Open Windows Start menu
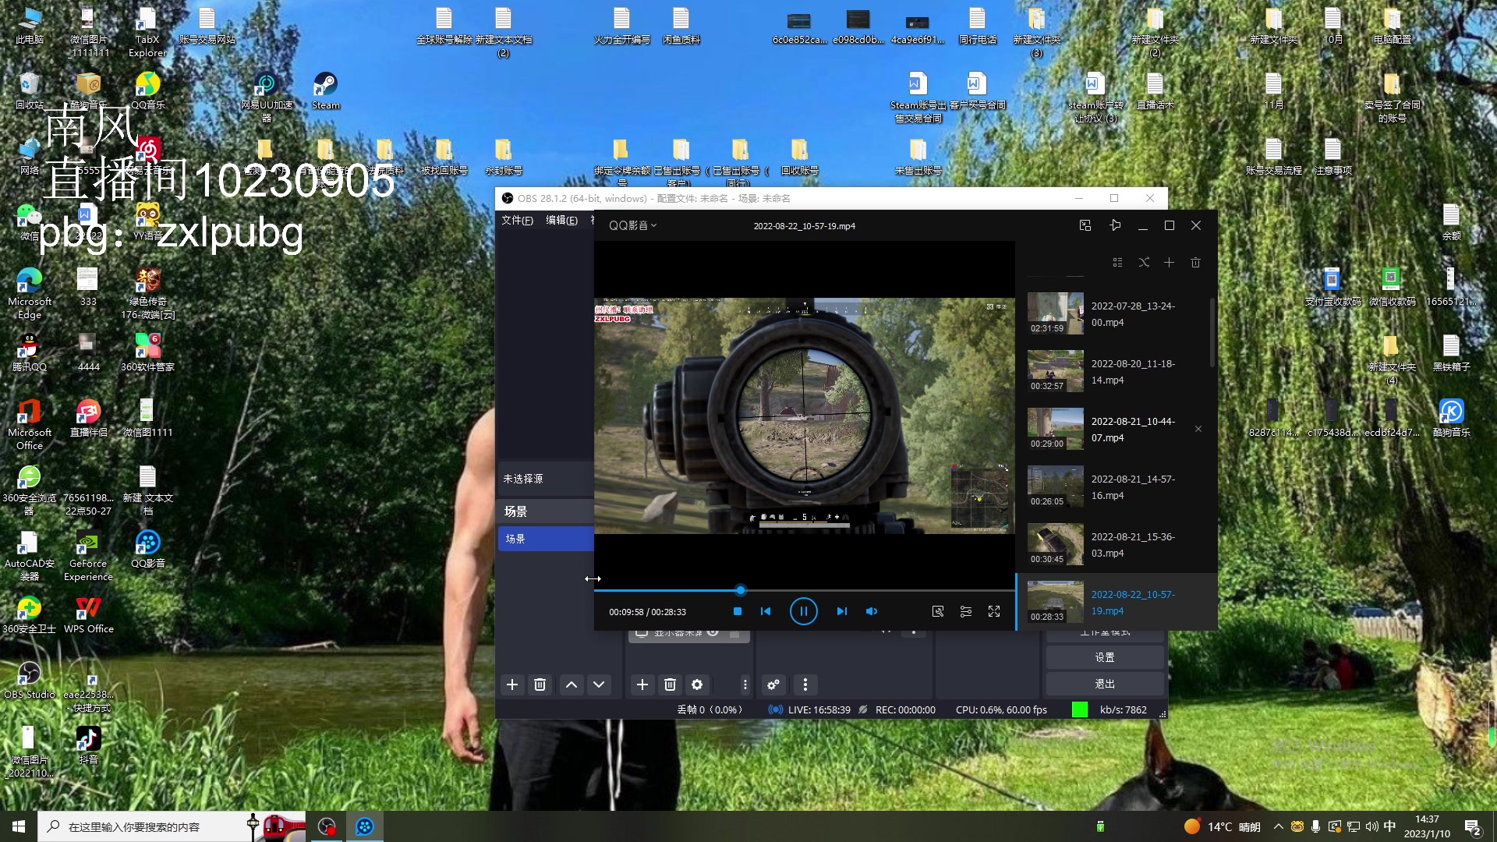The image size is (1497, 842). click(19, 826)
